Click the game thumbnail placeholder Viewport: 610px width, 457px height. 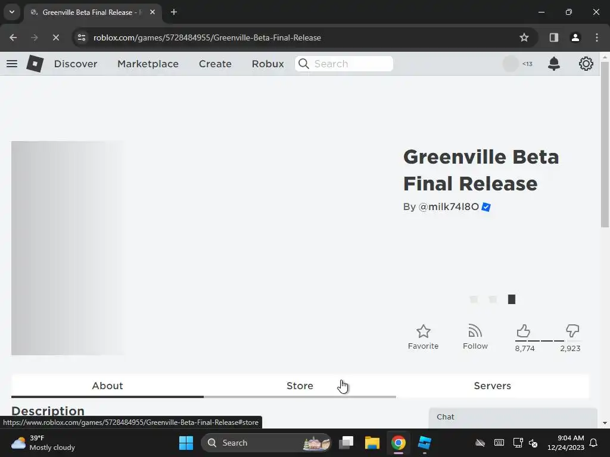tap(68, 248)
